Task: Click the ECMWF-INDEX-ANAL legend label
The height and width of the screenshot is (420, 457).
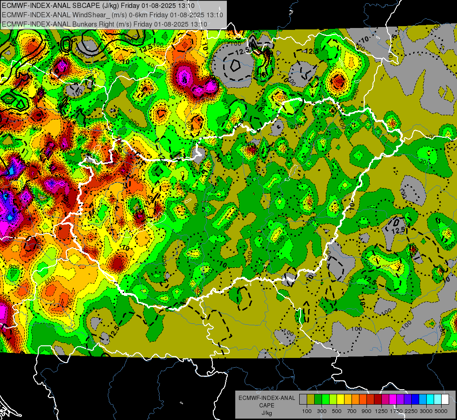Action: pos(267,398)
